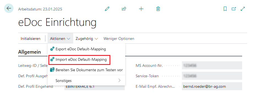Click the Leitweg-ID / Selle label

tap(33, 65)
